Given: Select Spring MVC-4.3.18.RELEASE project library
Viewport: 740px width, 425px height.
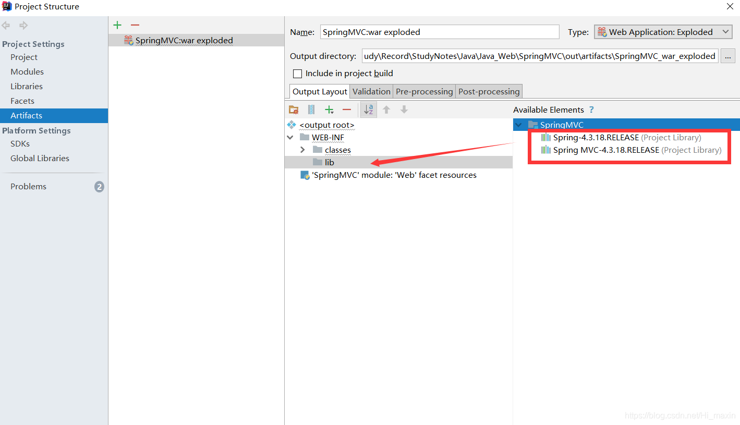Looking at the screenshot, I should (637, 150).
